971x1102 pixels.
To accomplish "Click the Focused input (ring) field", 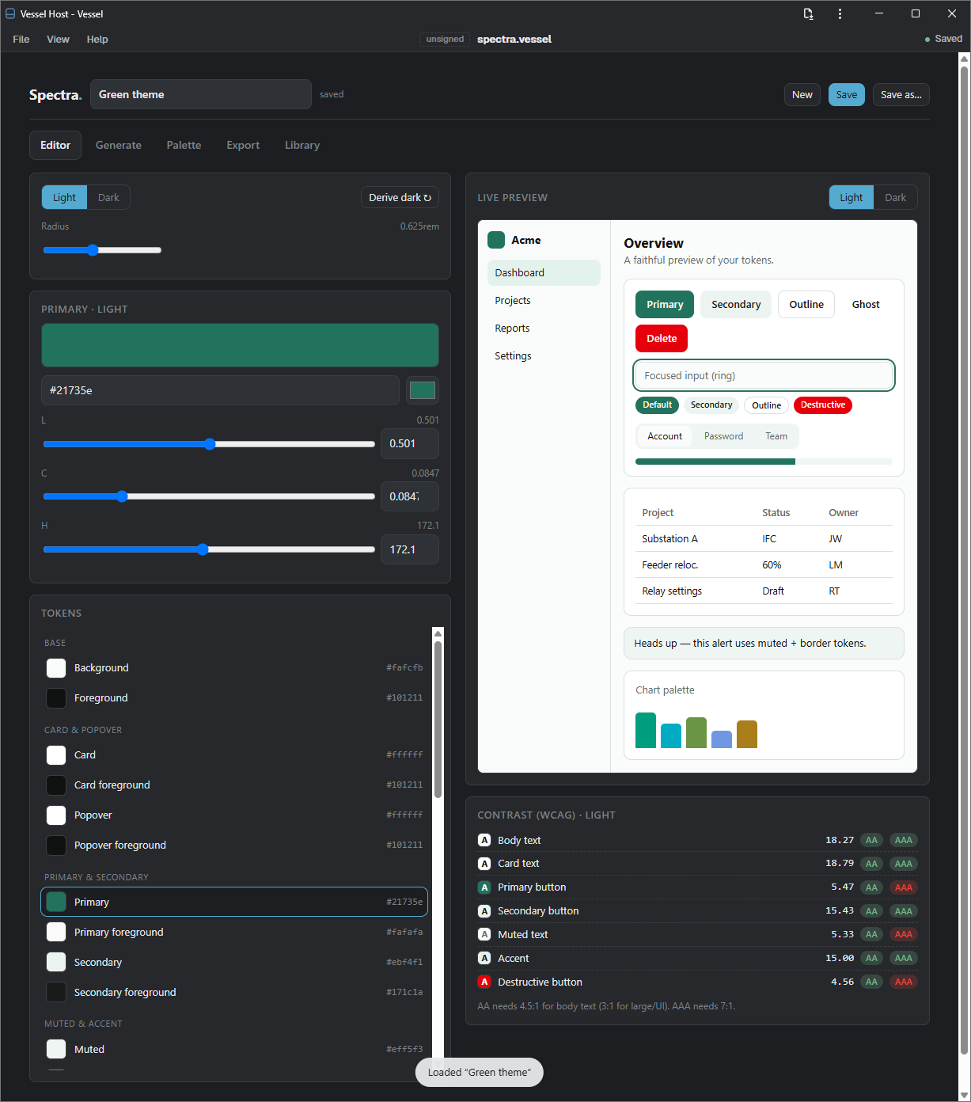I will point(764,375).
